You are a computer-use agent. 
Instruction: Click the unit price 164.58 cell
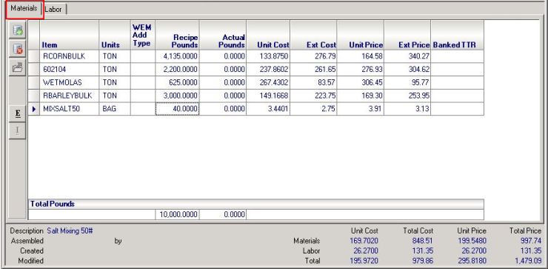361,56
